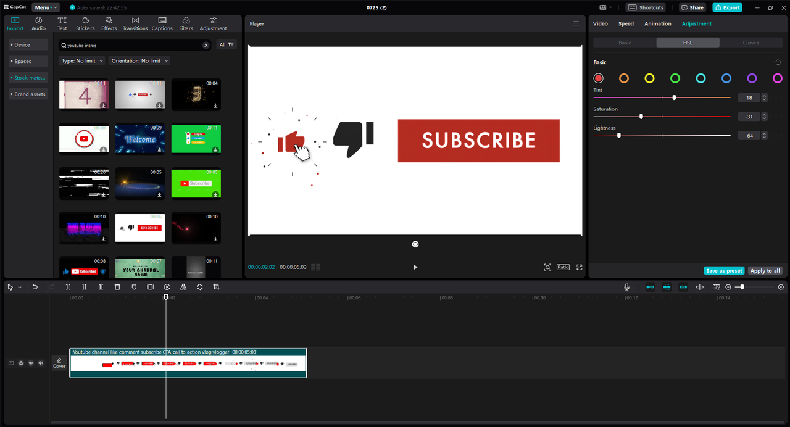Screen dimensions: 790x427
Task: Clear the youtube intros search field
Action: click(x=206, y=45)
